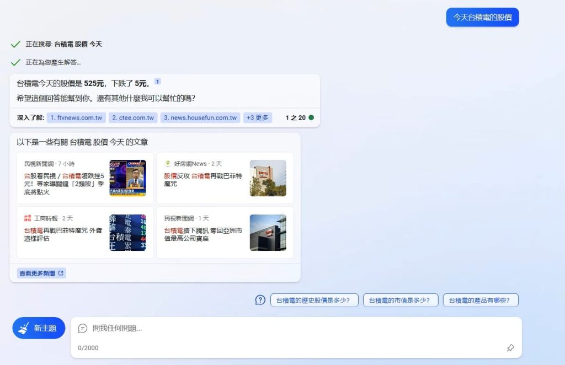565x365 pixels.
Task: Click the 工商時報 source logo icon
Action: coord(28,218)
